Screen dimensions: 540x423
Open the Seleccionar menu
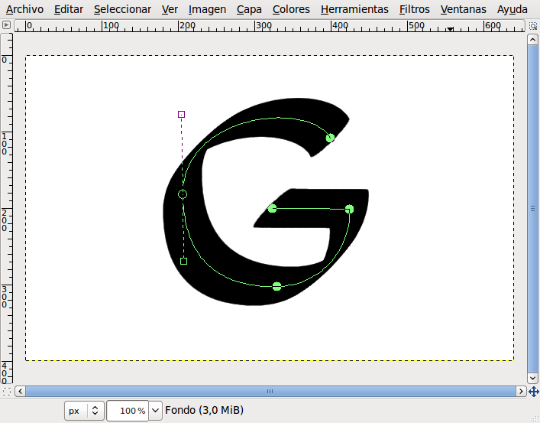pyautogui.click(x=122, y=9)
